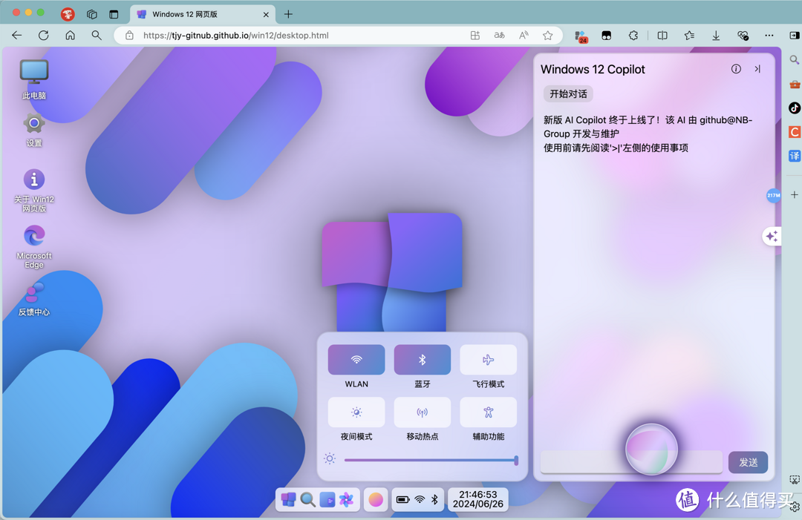Go to the browser home page
The width and height of the screenshot is (802, 520).
click(70, 36)
